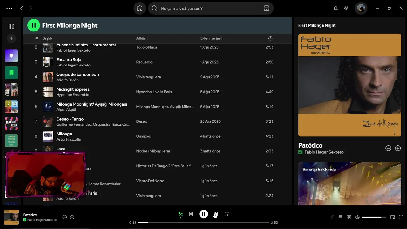Click the minus icon in now-playing bar
This screenshot has width=407, height=229.
pos(65,217)
